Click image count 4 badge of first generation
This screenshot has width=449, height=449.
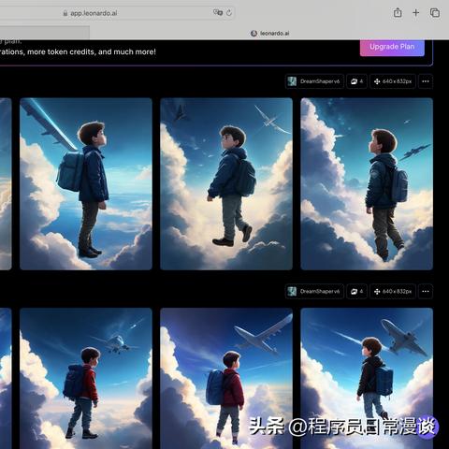click(356, 81)
